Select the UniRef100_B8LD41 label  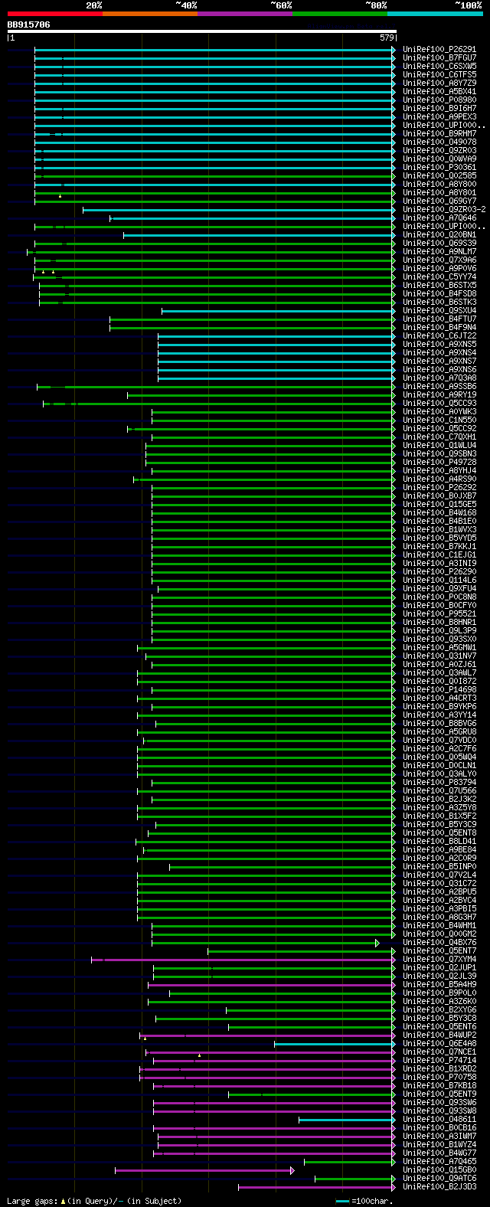point(439,841)
